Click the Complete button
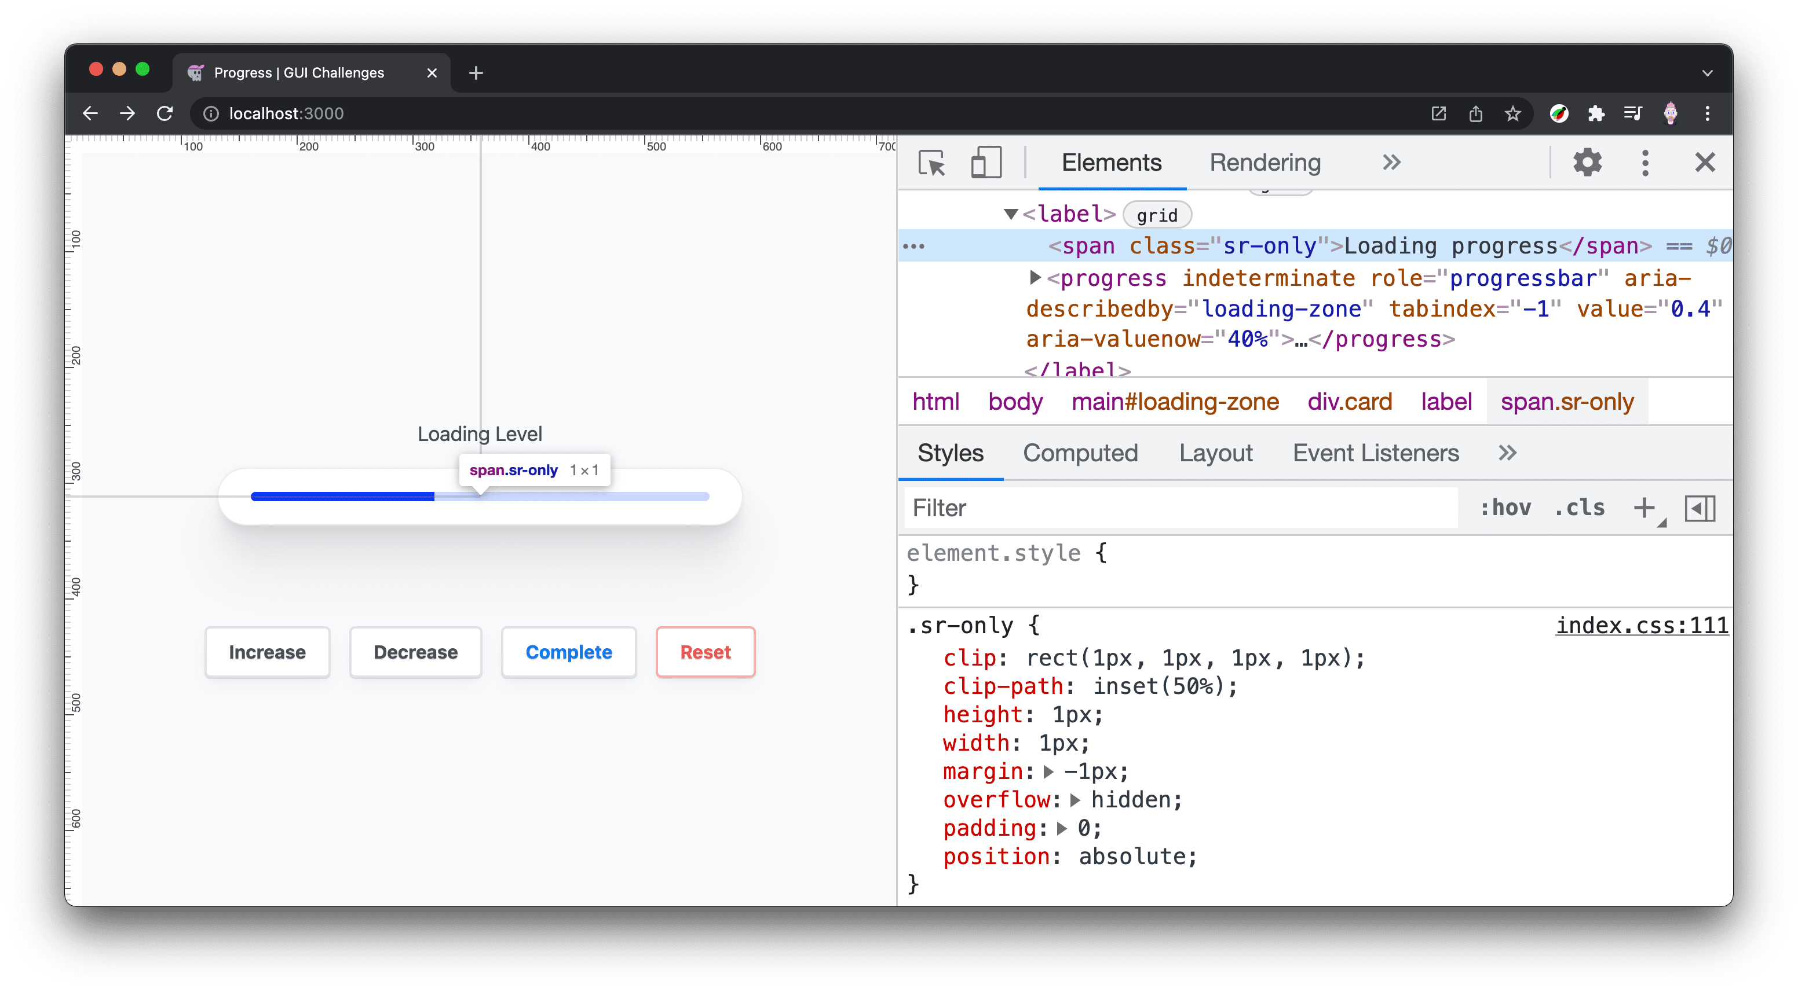 point(568,651)
